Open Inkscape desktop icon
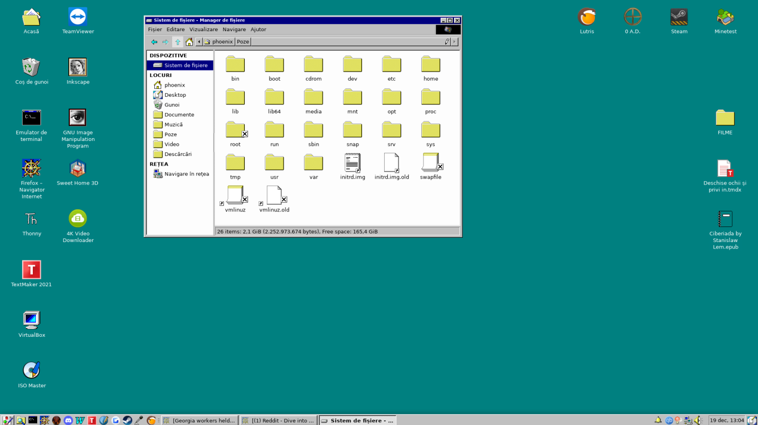758x425 pixels. [x=78, y=71]
